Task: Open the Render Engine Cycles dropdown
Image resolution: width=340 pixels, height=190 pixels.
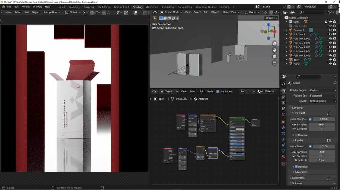Action: [323, 90]
